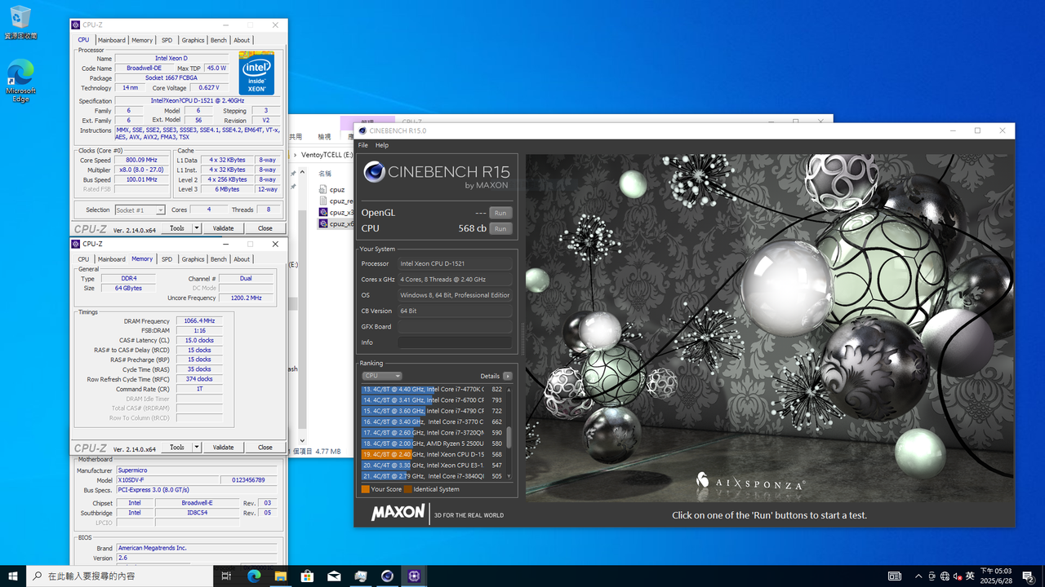Open the Socket #1 selection dropdown
The height and width of the screenshot is (587, 1045).
pyautogui.click(x=140, y=210)
